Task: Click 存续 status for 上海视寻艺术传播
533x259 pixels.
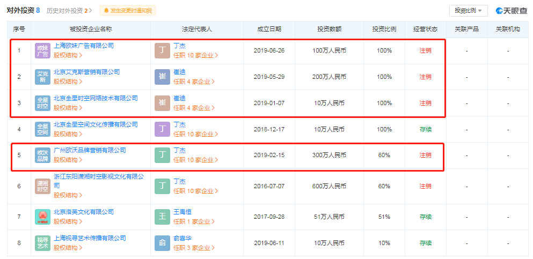Action: click(426, 243)
